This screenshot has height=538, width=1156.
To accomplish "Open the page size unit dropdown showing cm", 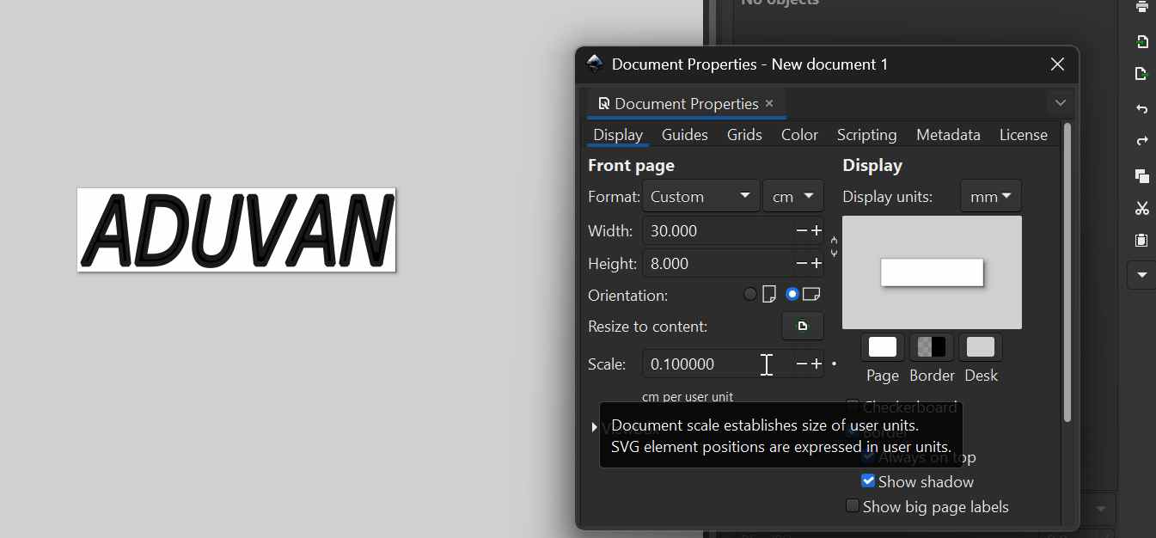I will (x=792, y=196).
